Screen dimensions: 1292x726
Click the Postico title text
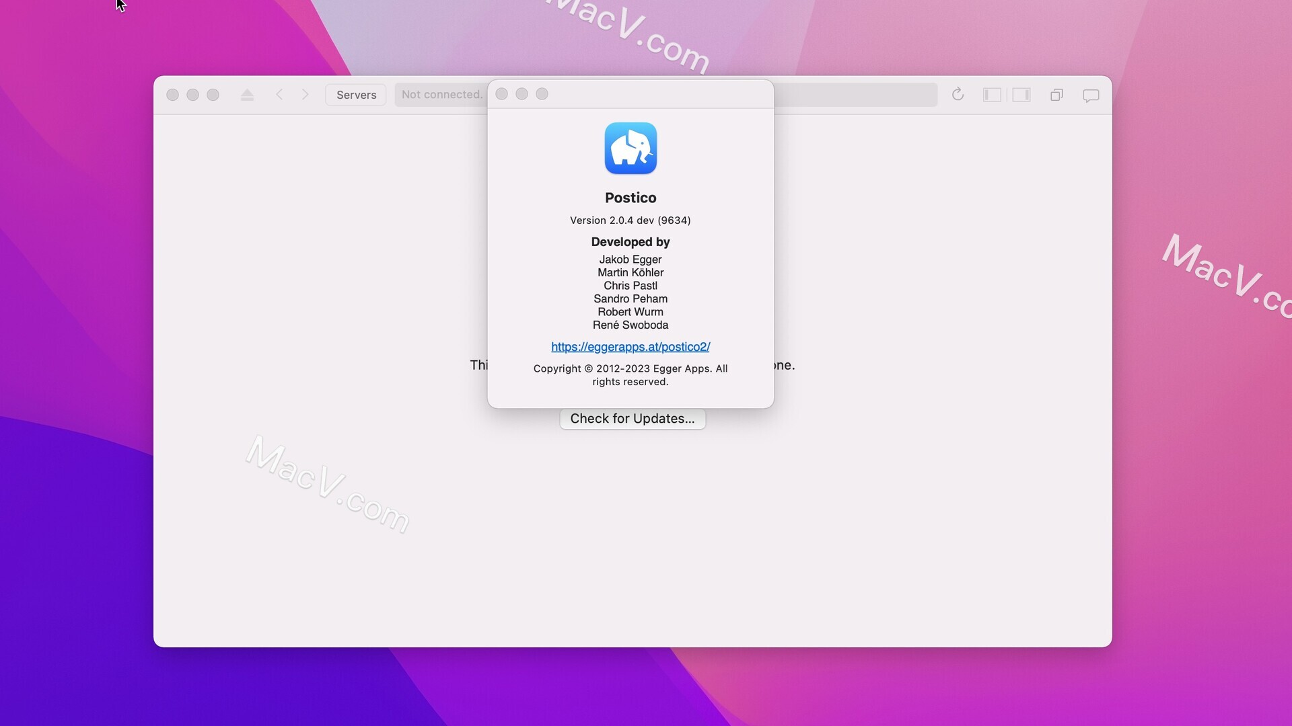pyautogui.click(x=631, y=198)
